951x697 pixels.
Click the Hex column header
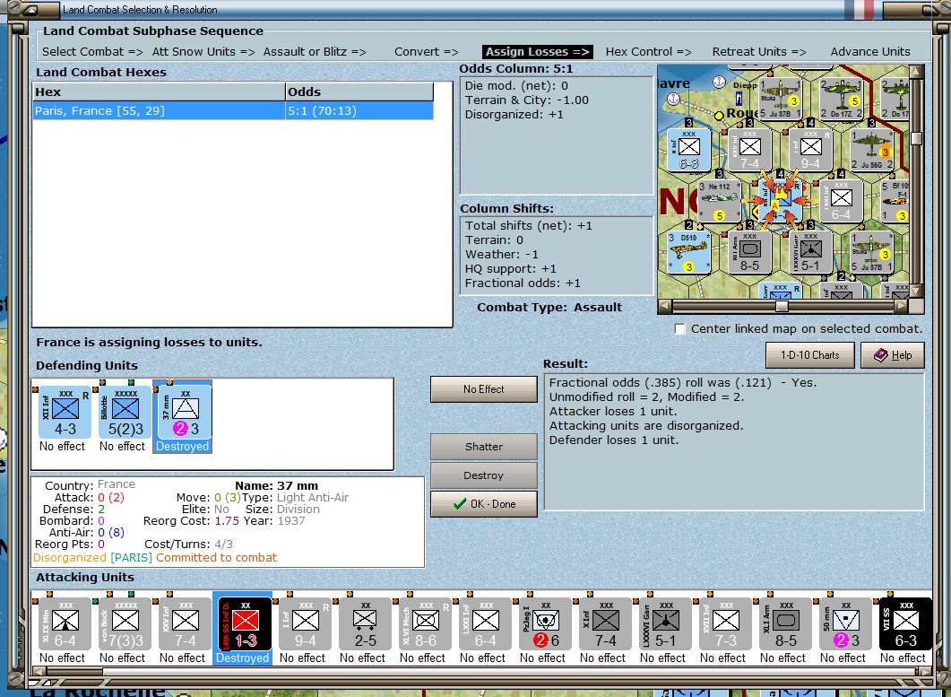(159, 91)
